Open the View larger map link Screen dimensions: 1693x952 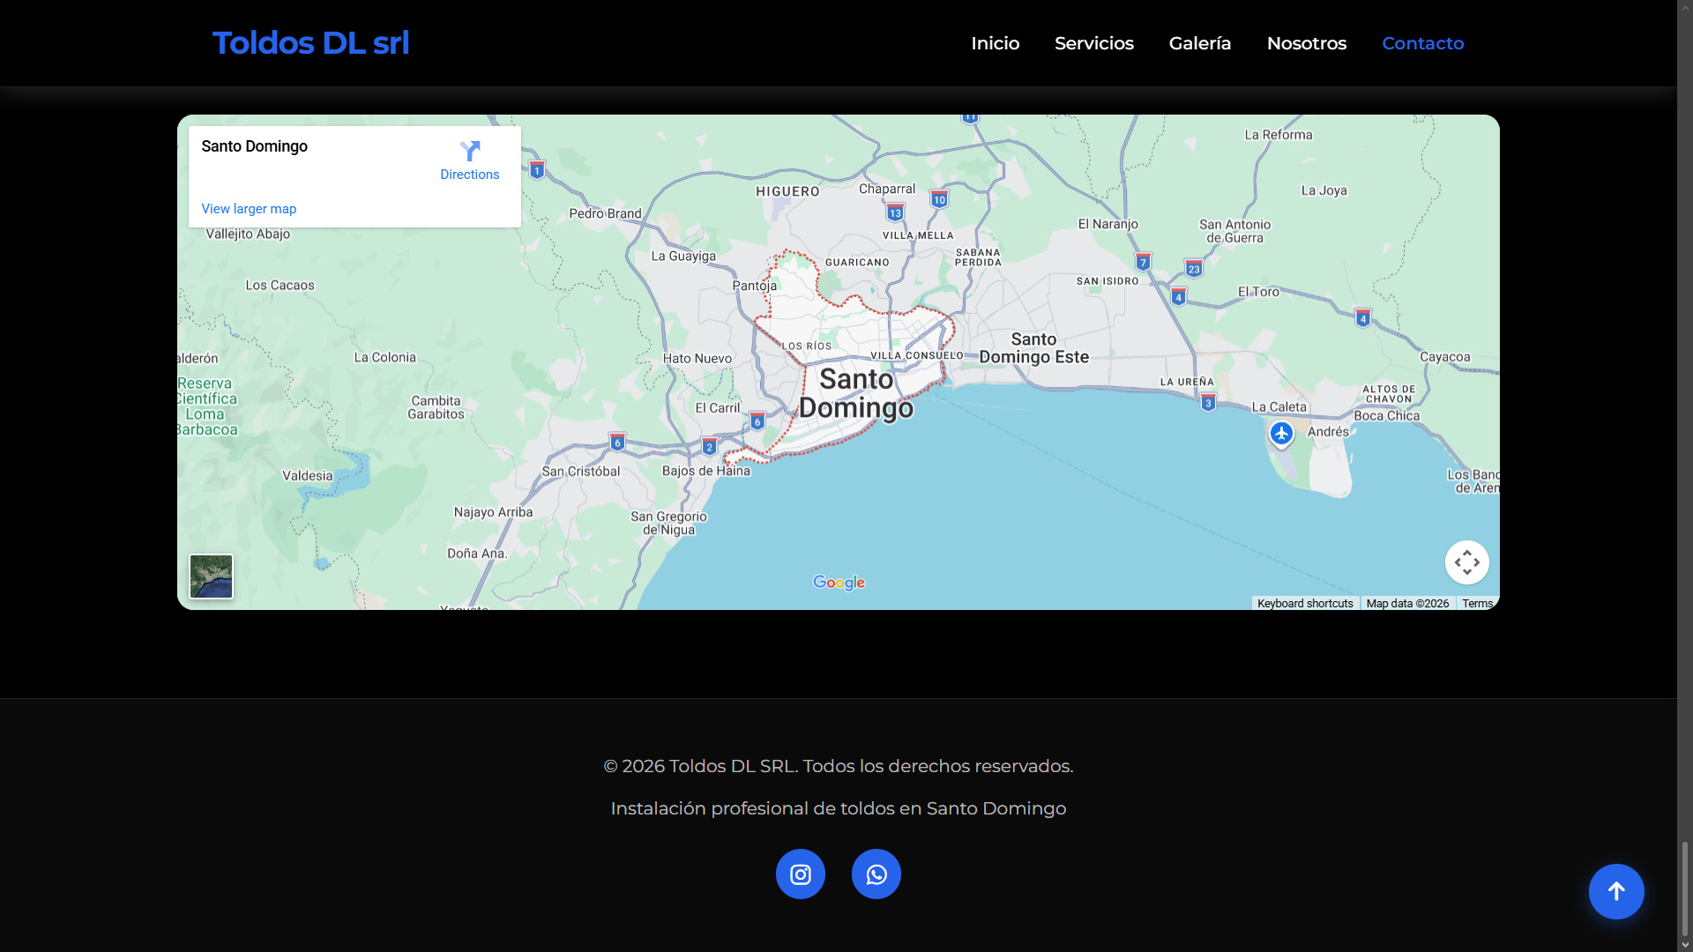pos(249,209)
